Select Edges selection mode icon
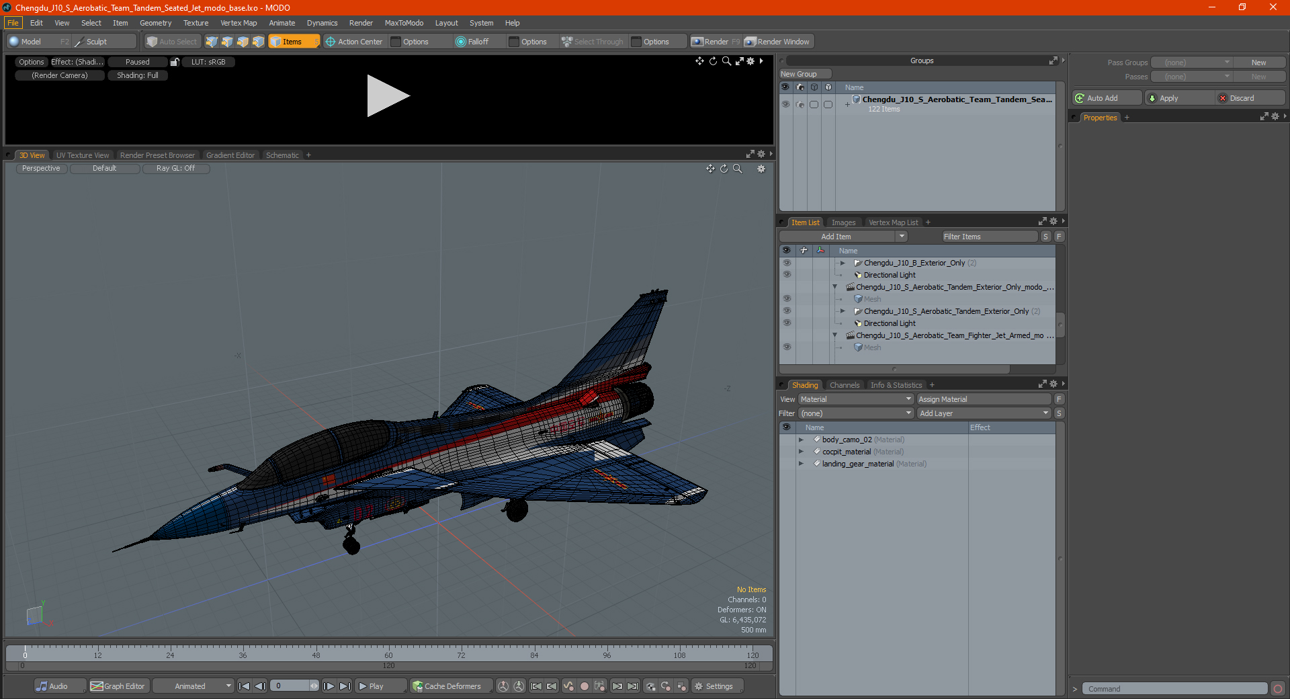The height and width of the screenshot is (699, 1290). click(x=227, y=42)
